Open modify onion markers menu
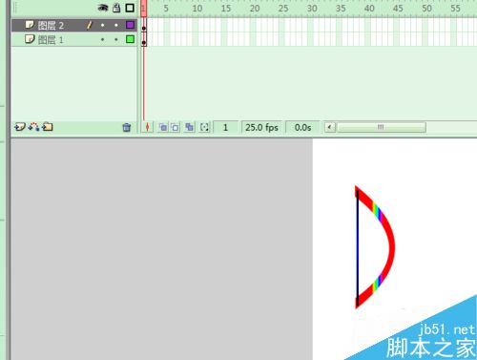The width and height of the screenshot is (477, 360). point(204,127)
